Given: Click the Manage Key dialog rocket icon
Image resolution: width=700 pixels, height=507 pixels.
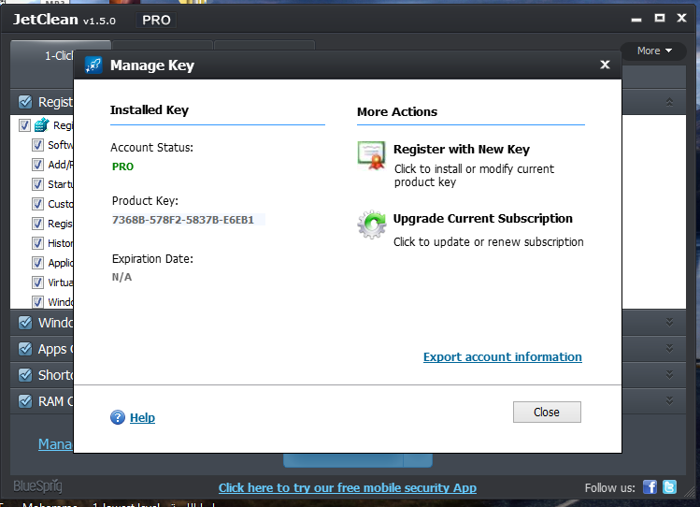Looking at the screenshot, I should (x=93, y=65).
